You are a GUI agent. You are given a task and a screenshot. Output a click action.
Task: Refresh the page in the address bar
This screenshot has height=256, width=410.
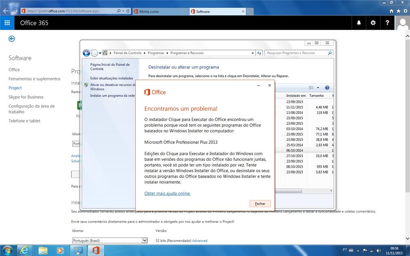coord(128,11)
